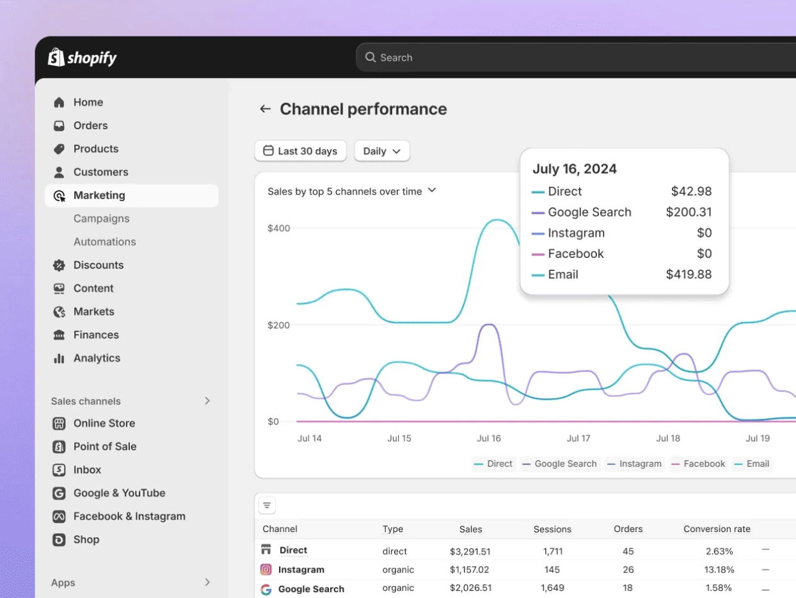
Task: Click the $2,026.51 sales value
Action: [x=470, y=588]
